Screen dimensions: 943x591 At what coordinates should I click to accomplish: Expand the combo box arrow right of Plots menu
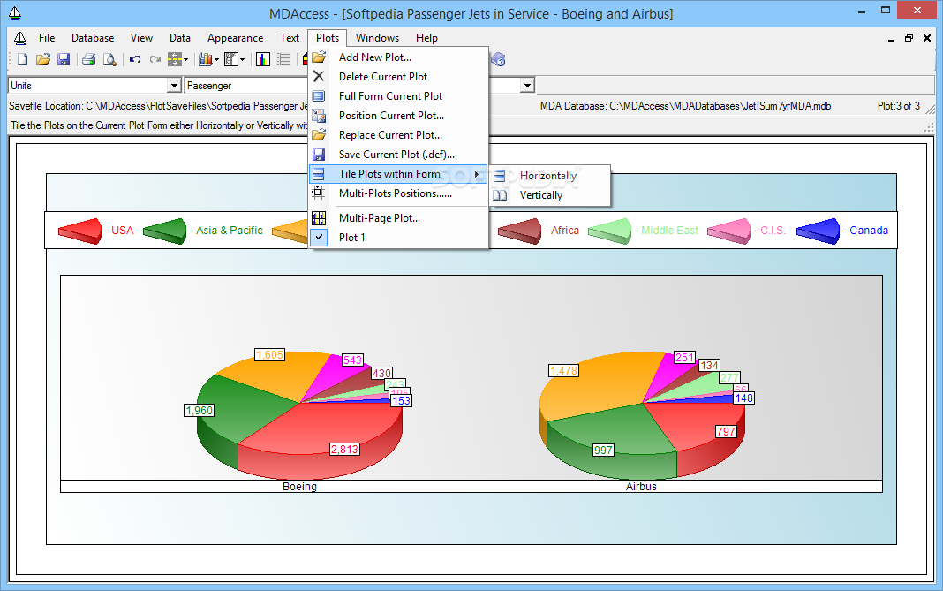(x=527, y=86)
